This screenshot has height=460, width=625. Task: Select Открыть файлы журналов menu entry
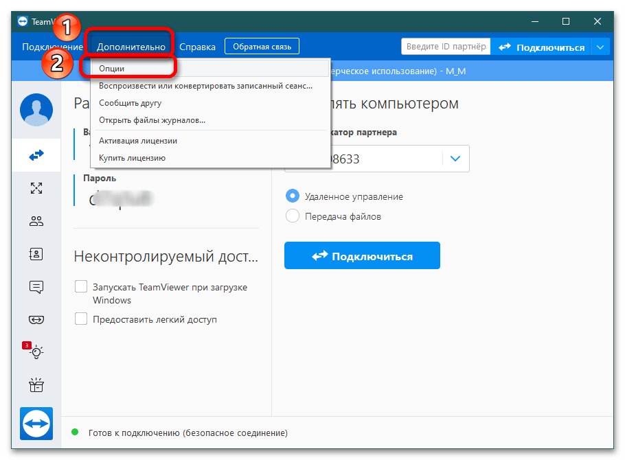[x=210, y=120]
